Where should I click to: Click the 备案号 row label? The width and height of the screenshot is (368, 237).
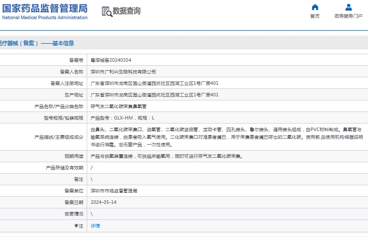(x=76, y=60)
